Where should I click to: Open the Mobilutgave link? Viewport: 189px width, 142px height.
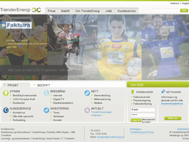point(136,129)
